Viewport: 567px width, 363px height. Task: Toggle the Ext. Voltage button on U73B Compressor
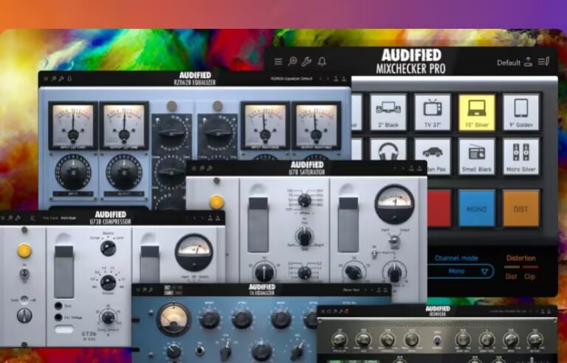click(x=58, y=317)
